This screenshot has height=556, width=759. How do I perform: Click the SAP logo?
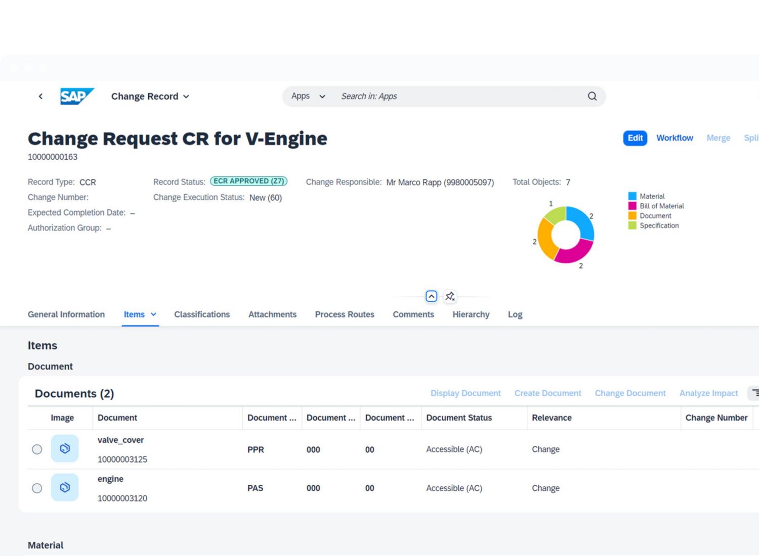click(x=76, y=96)
